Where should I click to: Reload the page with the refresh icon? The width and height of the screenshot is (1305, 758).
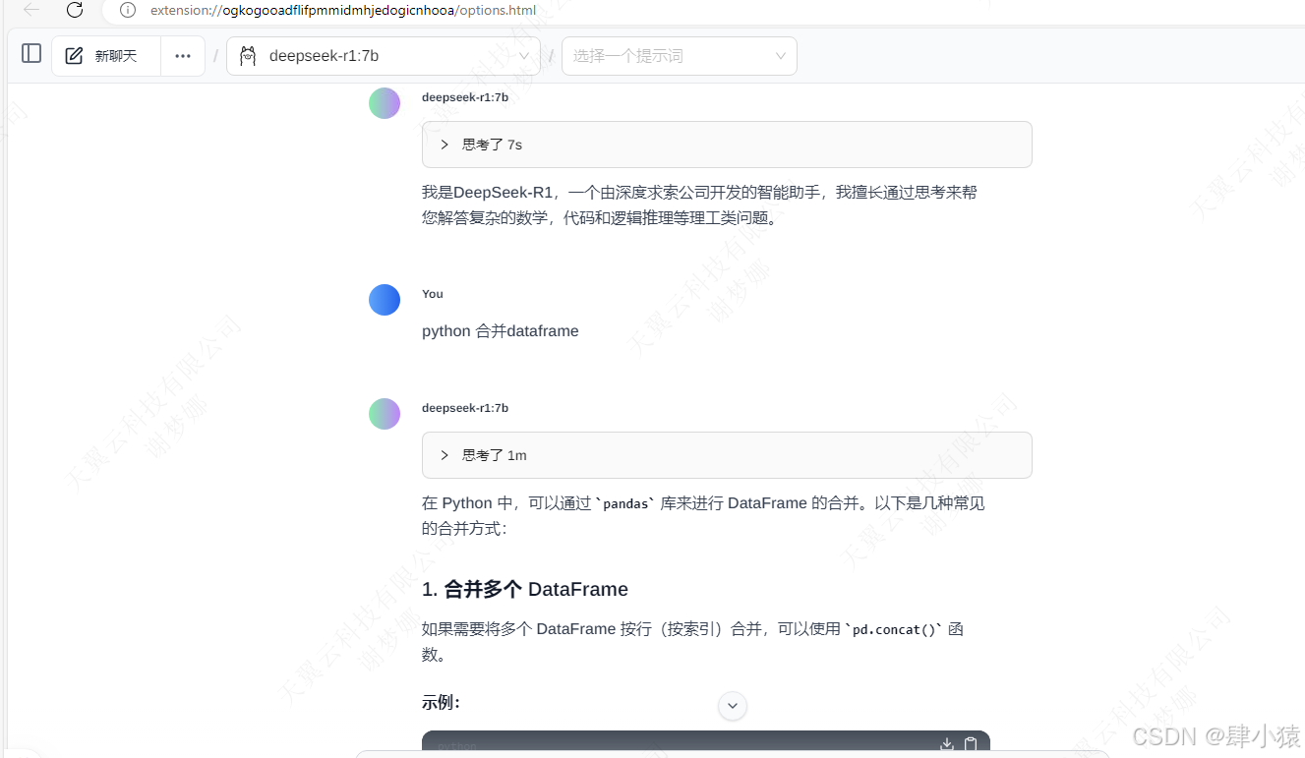point(75,10)
